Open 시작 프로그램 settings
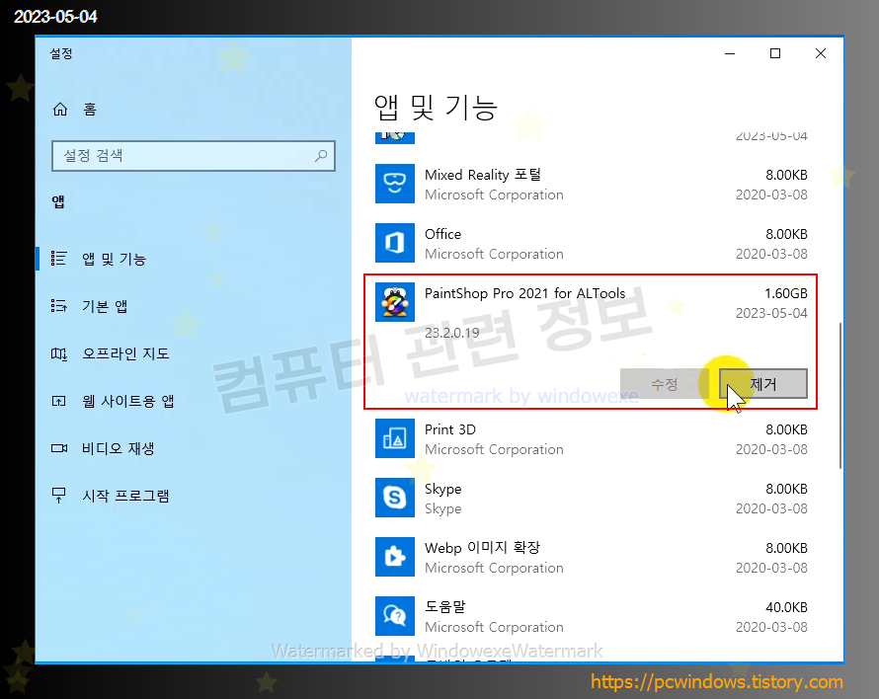 click(125, 496)
